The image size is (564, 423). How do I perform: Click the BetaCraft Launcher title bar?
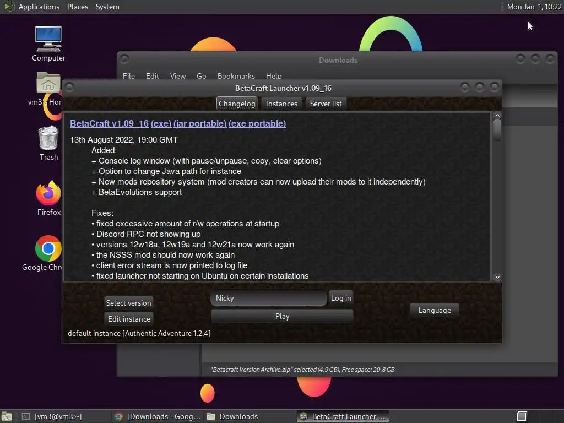(283, 88)
